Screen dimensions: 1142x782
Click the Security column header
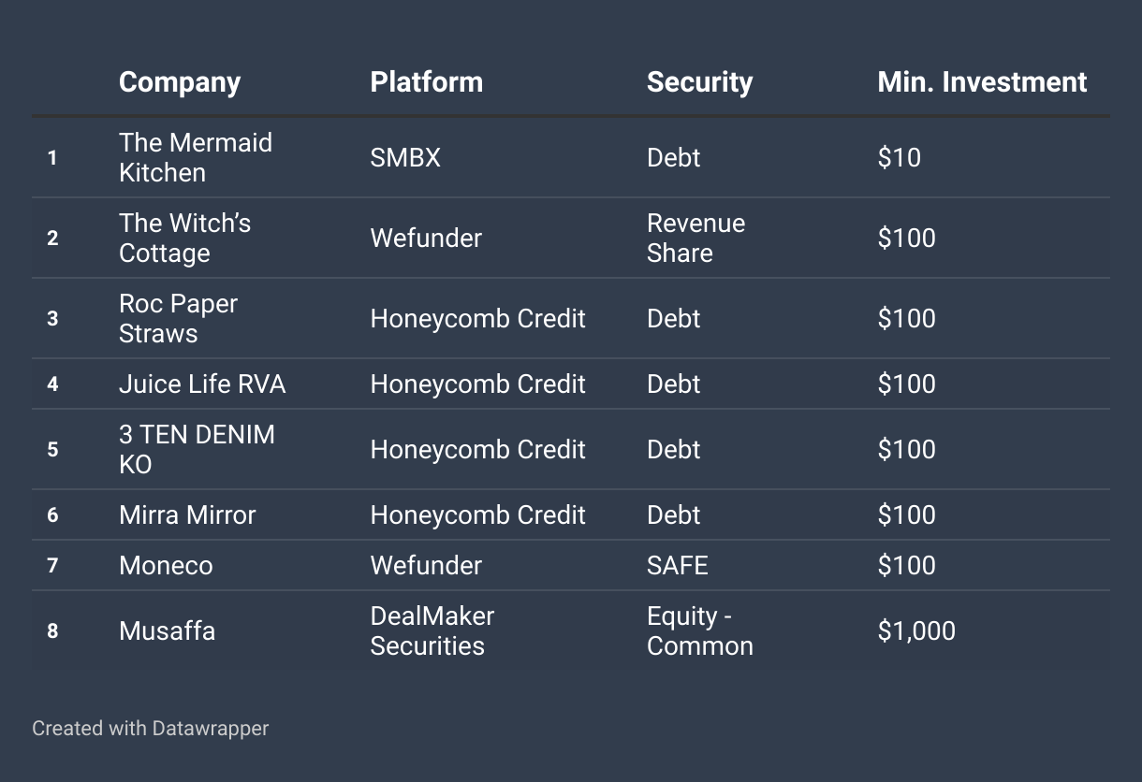[699, 82]
